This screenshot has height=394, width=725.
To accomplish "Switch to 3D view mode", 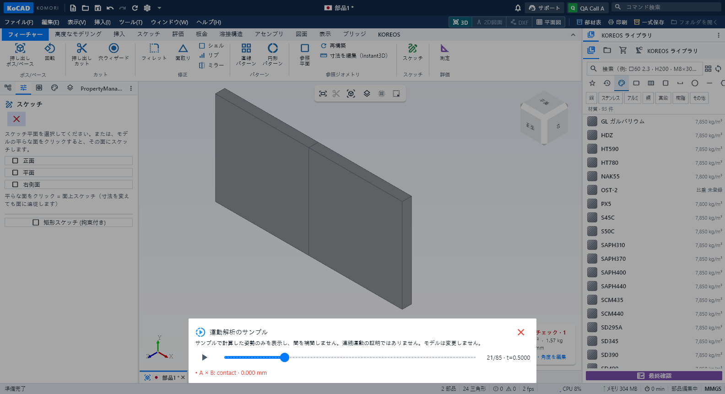I will tap(460, 22).
